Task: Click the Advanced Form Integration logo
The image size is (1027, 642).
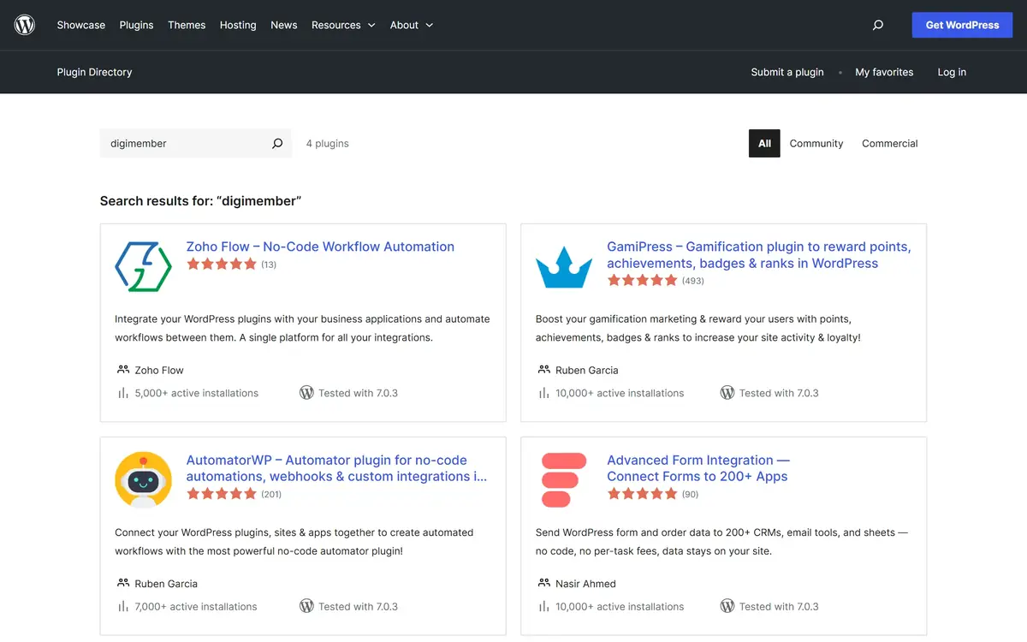Action: [x=564, y=480]
